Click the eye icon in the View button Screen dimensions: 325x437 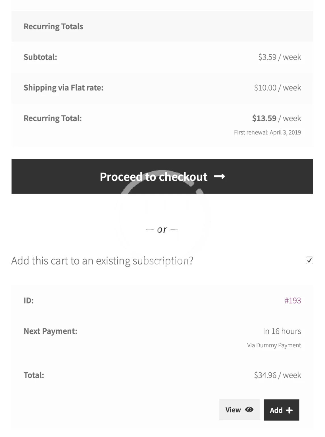(x=249, y=410)
